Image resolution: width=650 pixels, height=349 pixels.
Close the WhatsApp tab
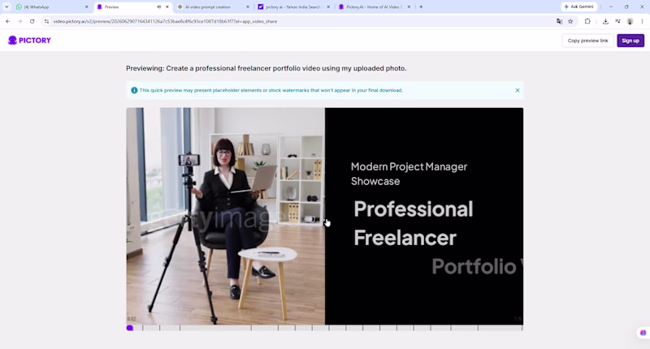[87, 6]
